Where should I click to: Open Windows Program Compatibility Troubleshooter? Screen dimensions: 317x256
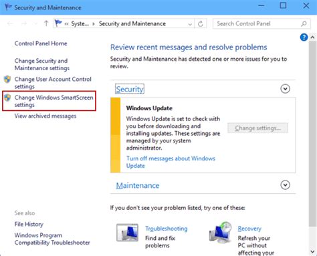click(52, 239)
